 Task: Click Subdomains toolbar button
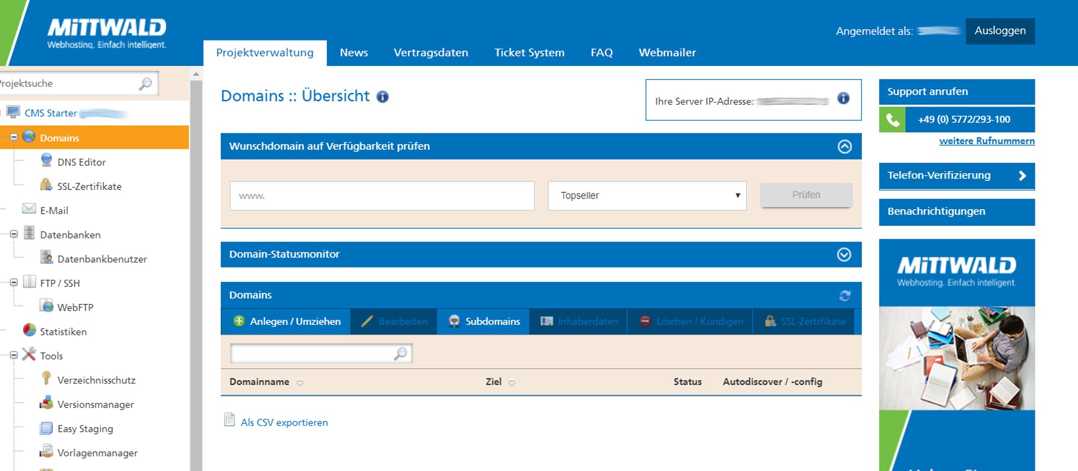pos(483,321)
